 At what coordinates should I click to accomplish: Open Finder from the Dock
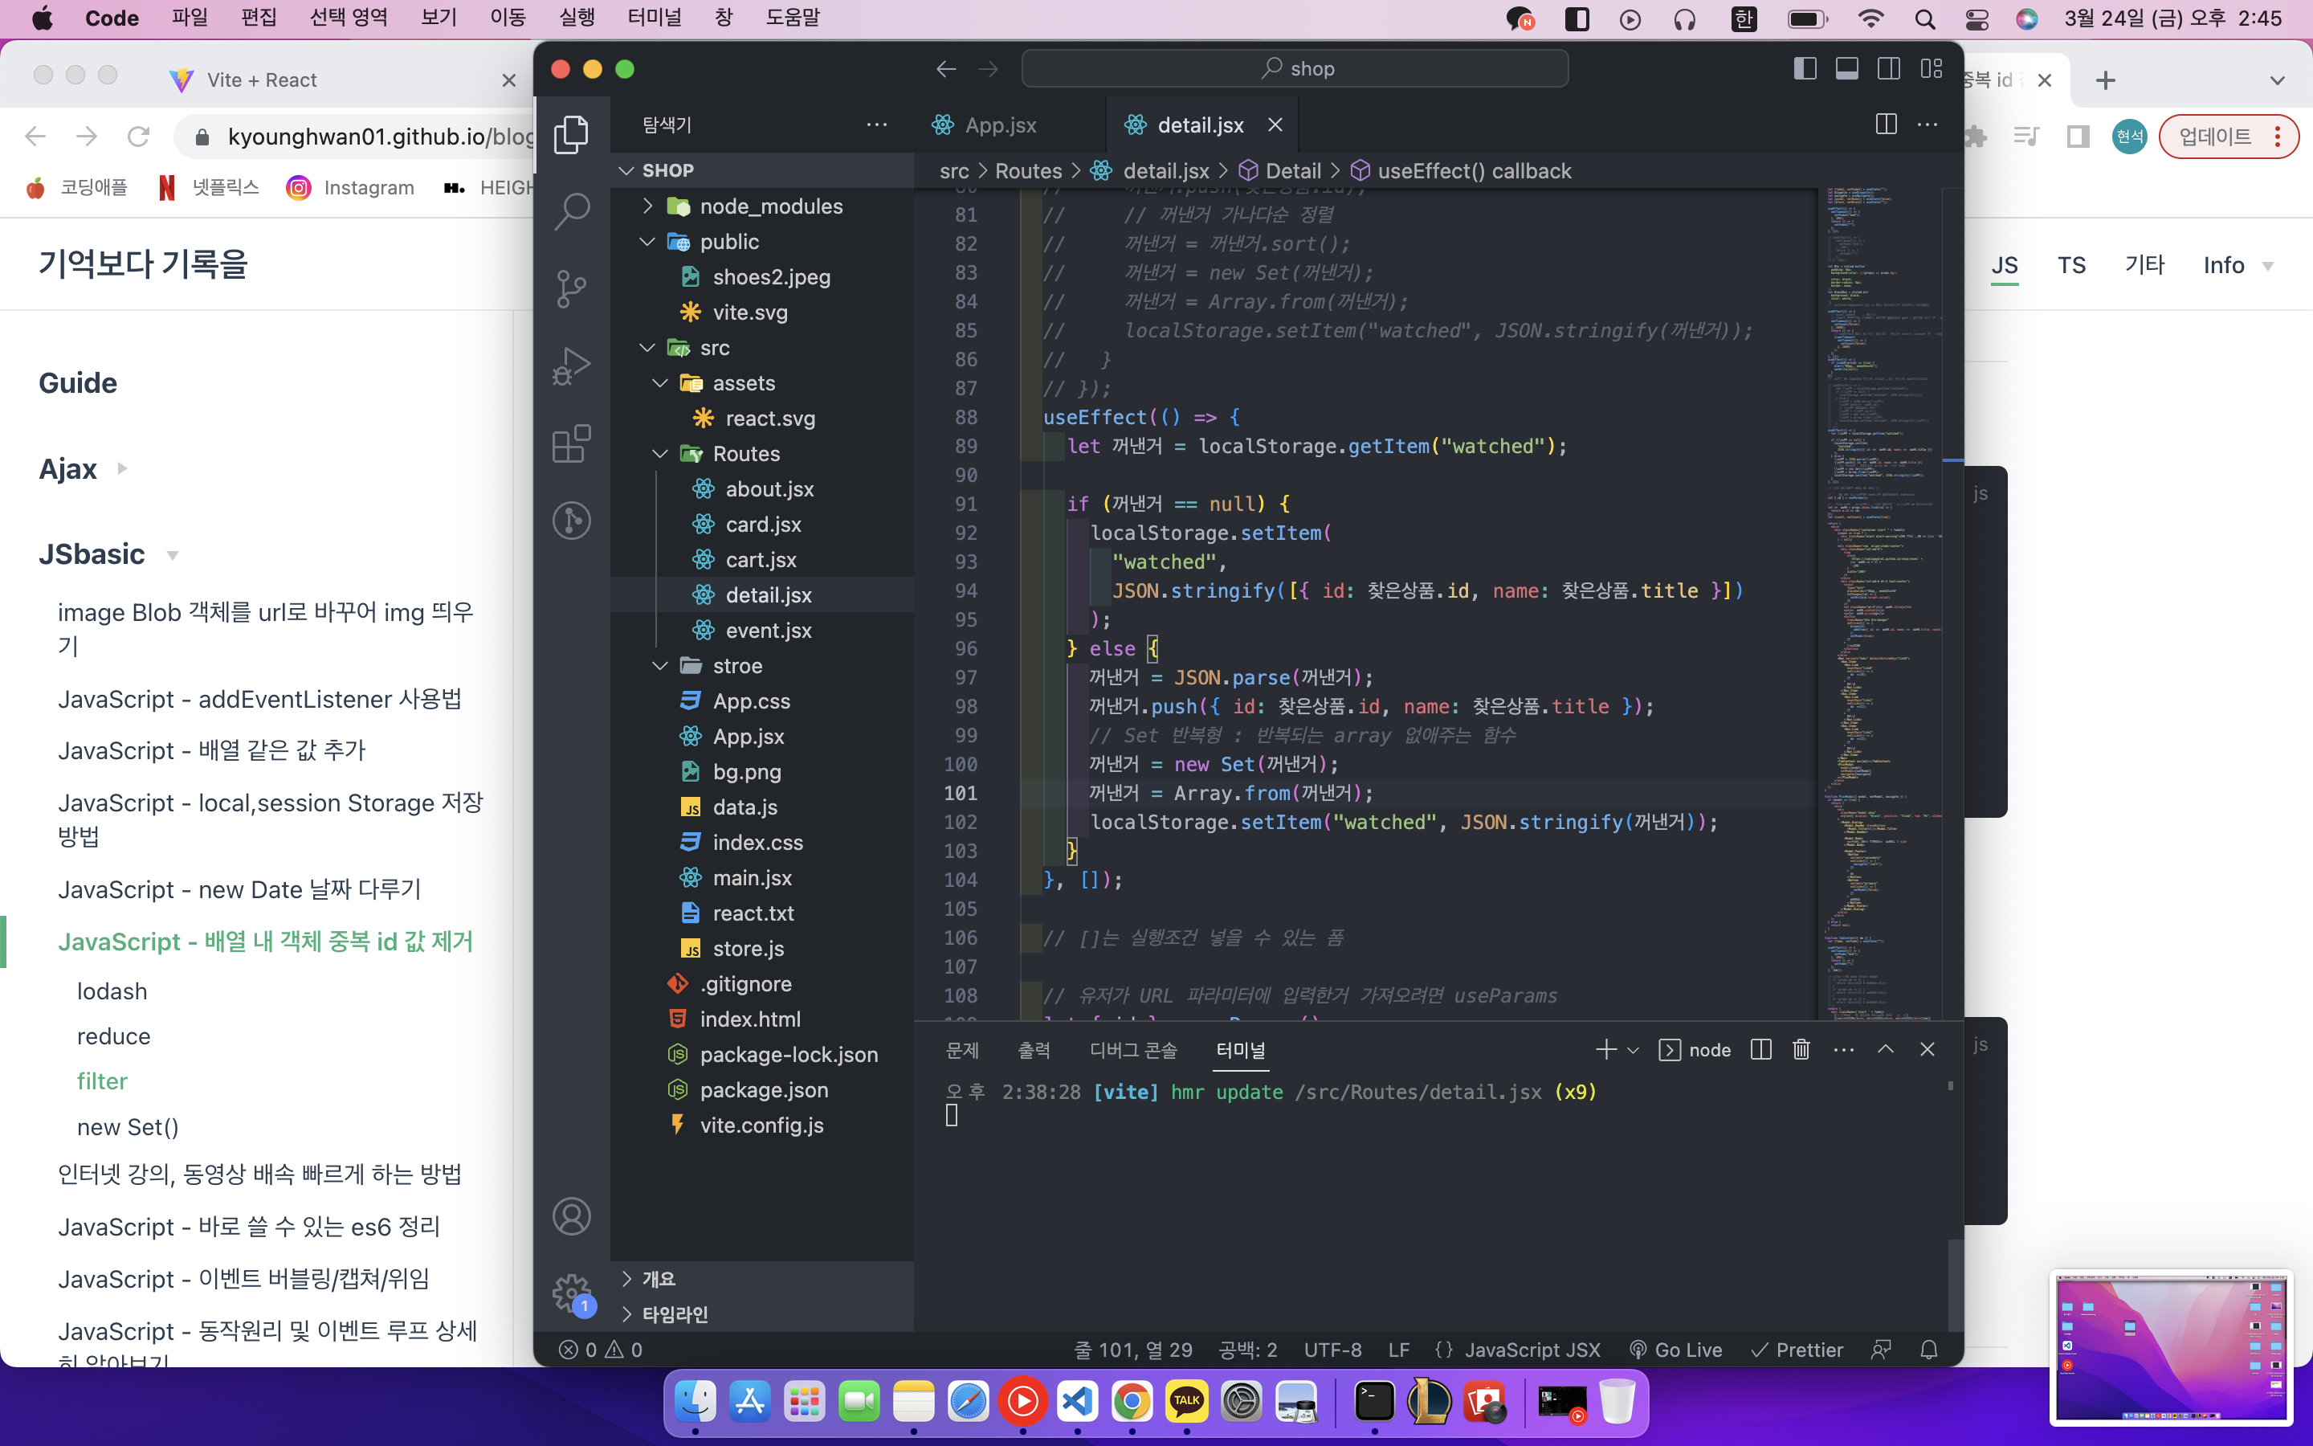[695, 1402]
